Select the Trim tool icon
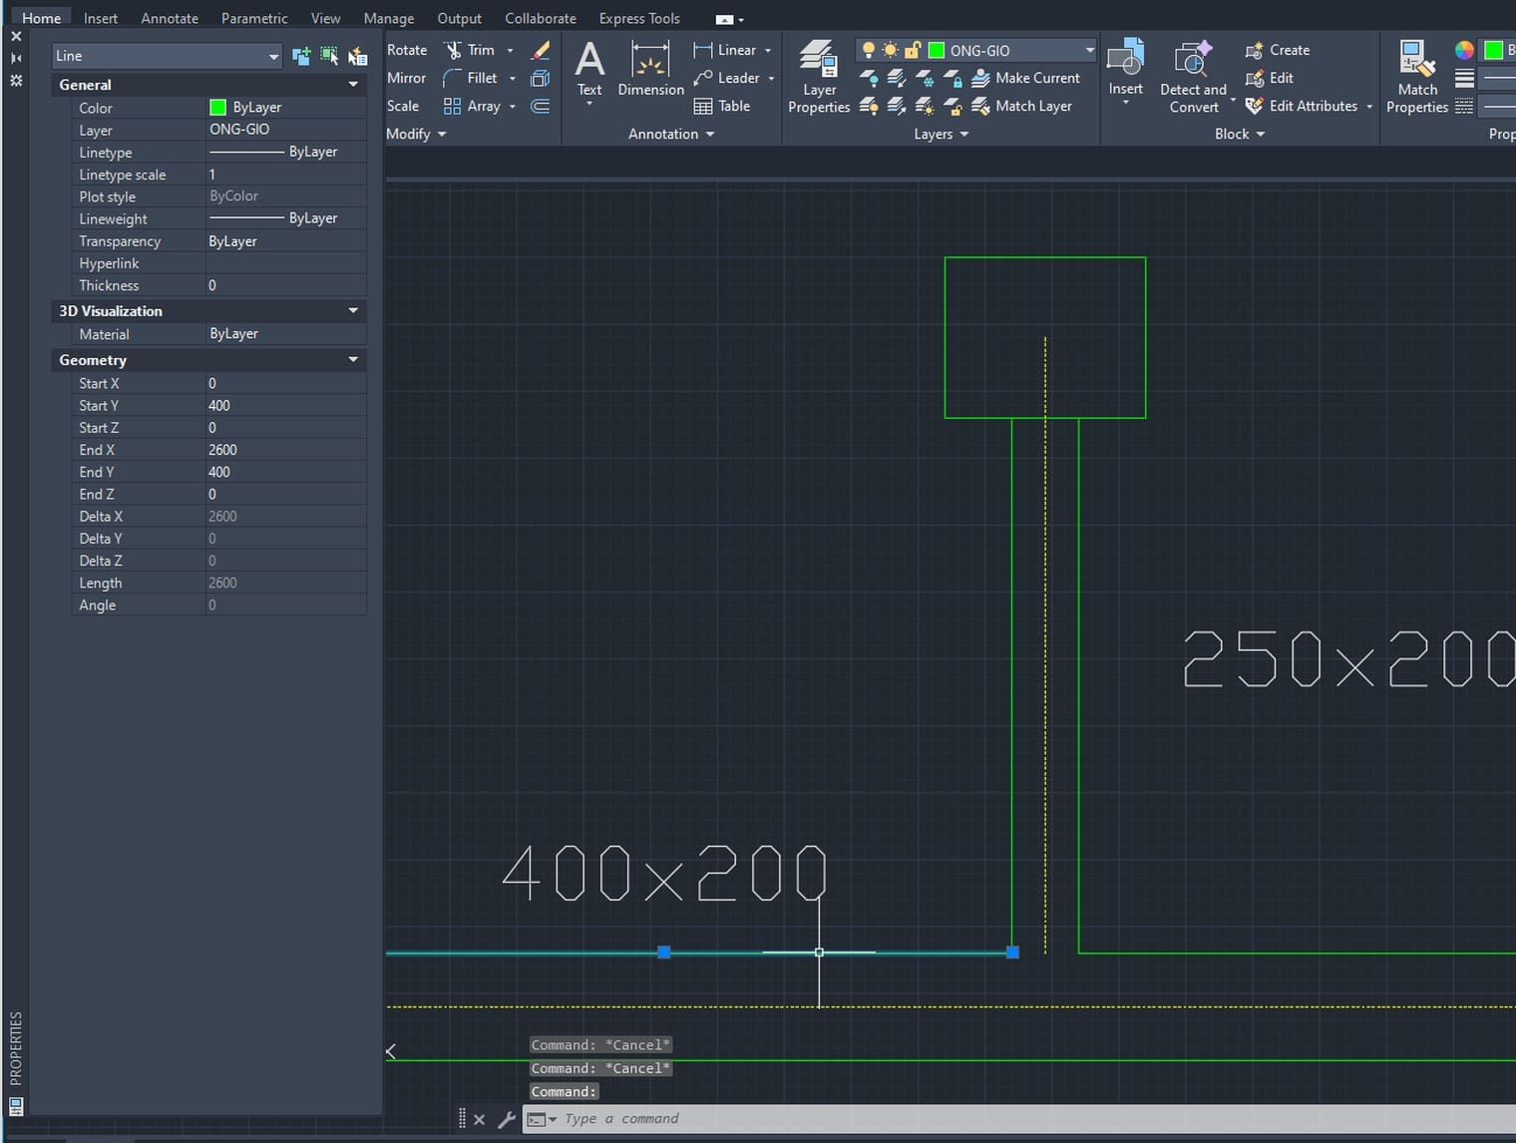This screenshot has height=1143, width=1516. (x=453, y=50)
